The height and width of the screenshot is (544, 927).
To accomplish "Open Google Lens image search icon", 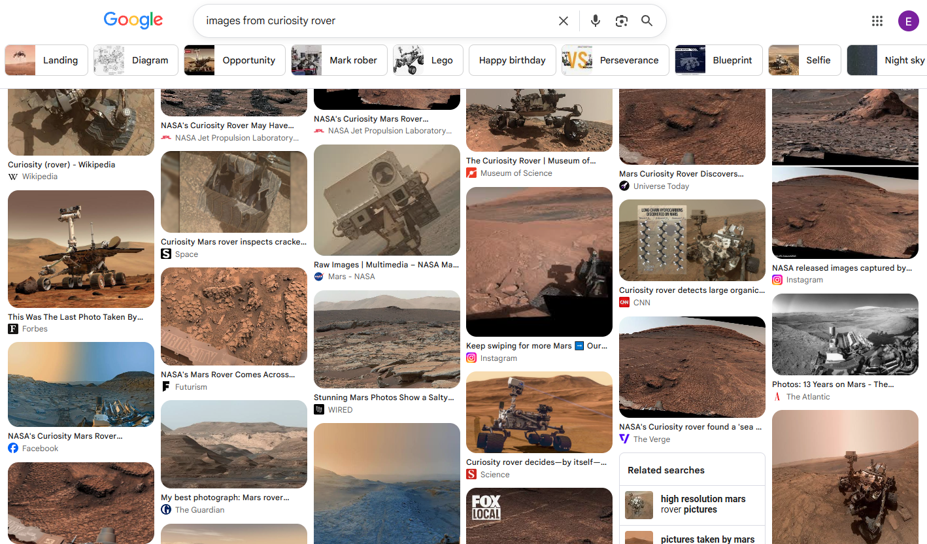I will coord(621,21).
